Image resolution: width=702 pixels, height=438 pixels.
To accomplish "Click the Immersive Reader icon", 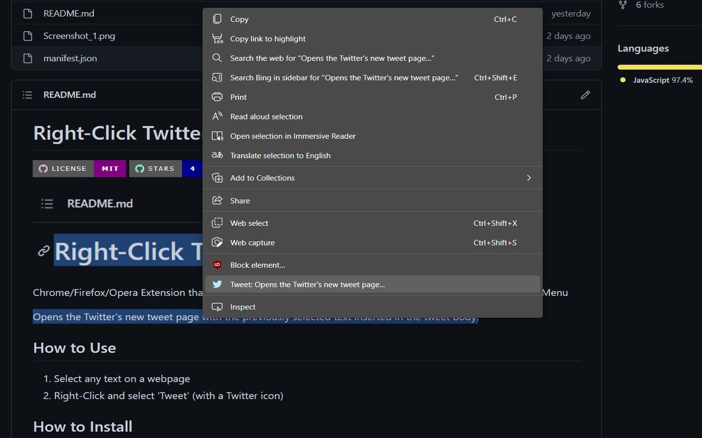I will 217,136.
